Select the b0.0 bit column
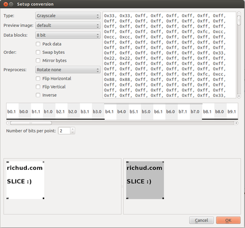The height and width of the screenshot is (228, 245). click(x=24, y=112)
